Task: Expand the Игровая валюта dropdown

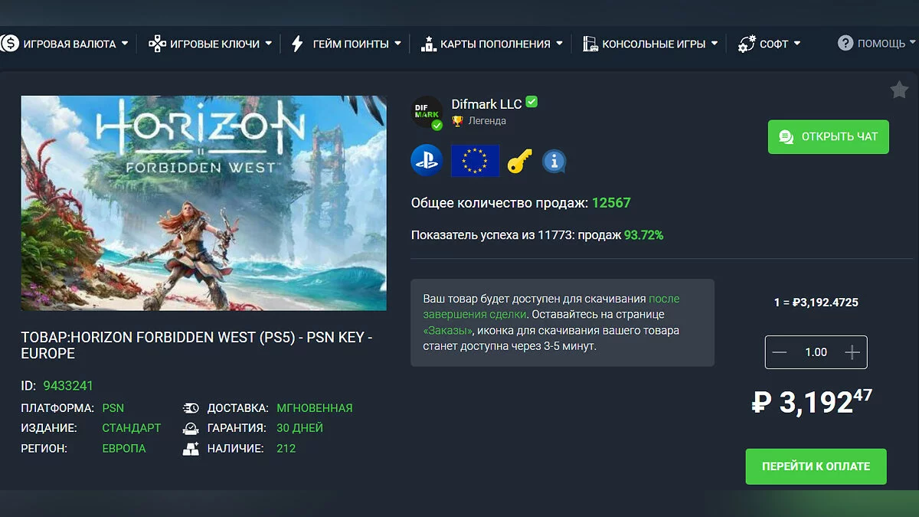Action: click(x=64, y=44)
